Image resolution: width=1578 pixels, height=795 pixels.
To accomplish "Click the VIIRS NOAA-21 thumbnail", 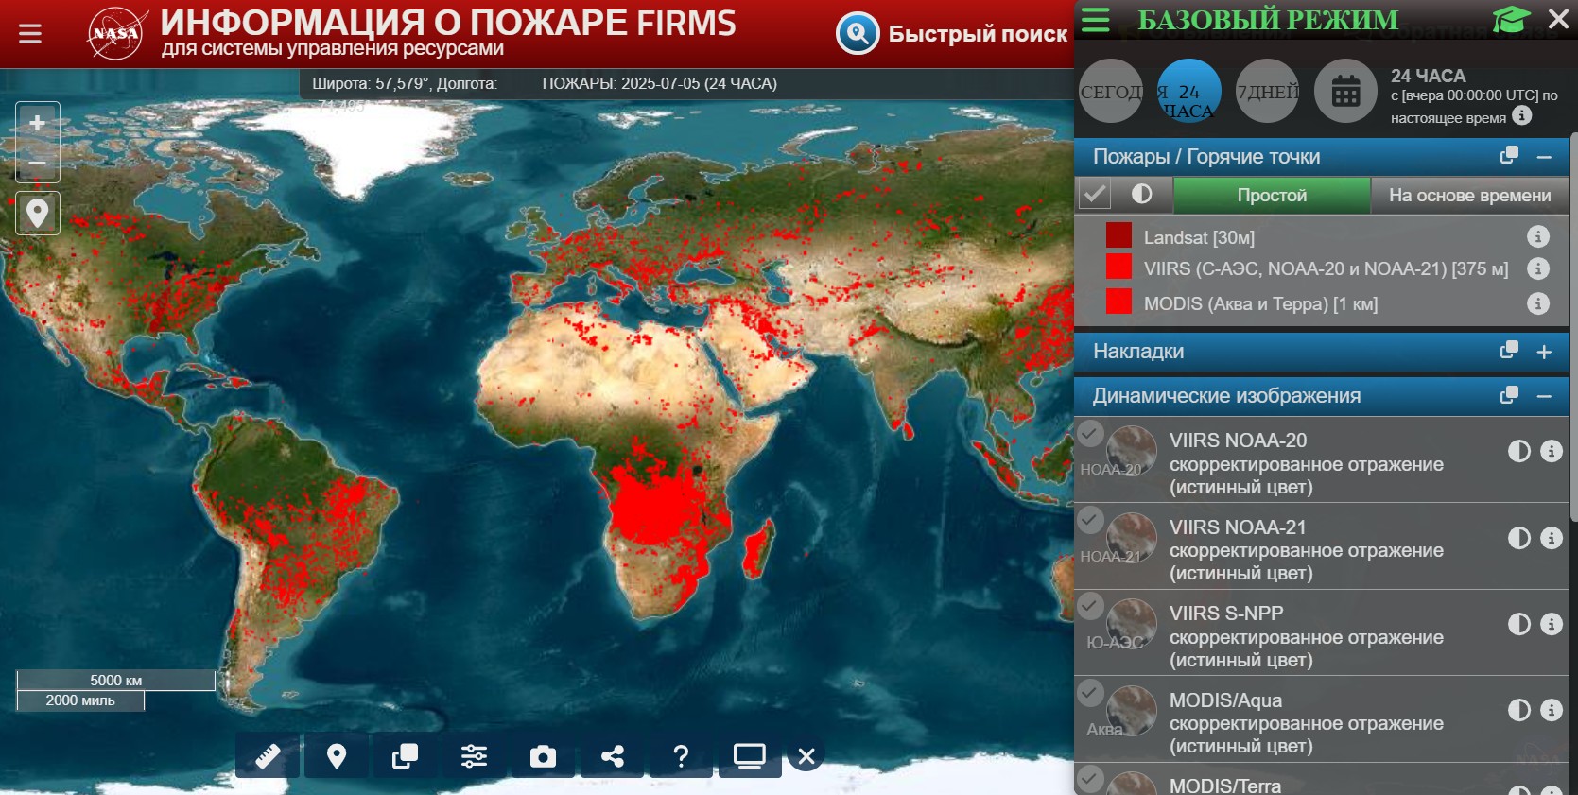I will [x=1132, y=538].
